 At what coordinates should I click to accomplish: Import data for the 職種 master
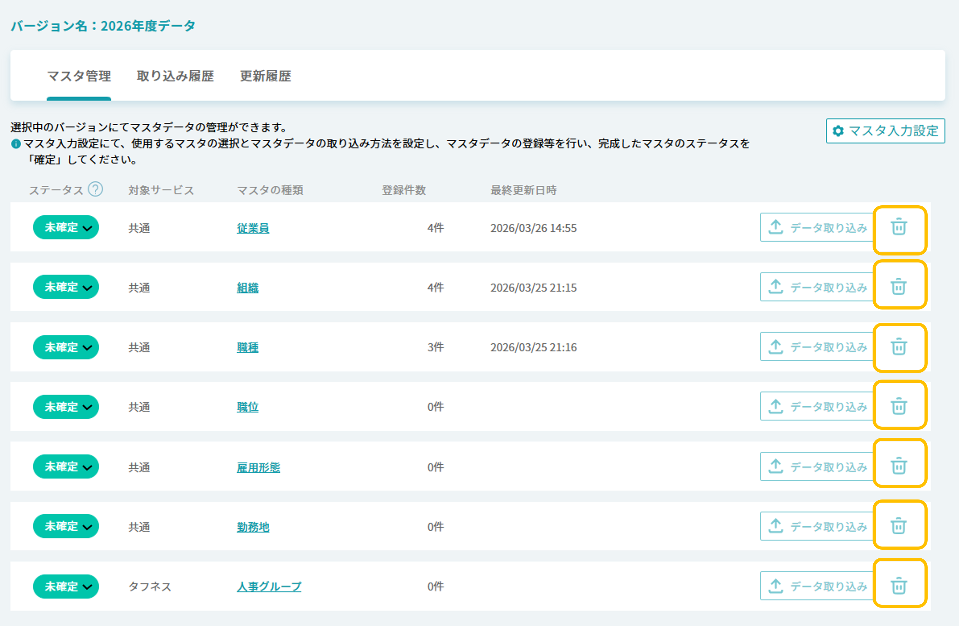tap(817, 347)
